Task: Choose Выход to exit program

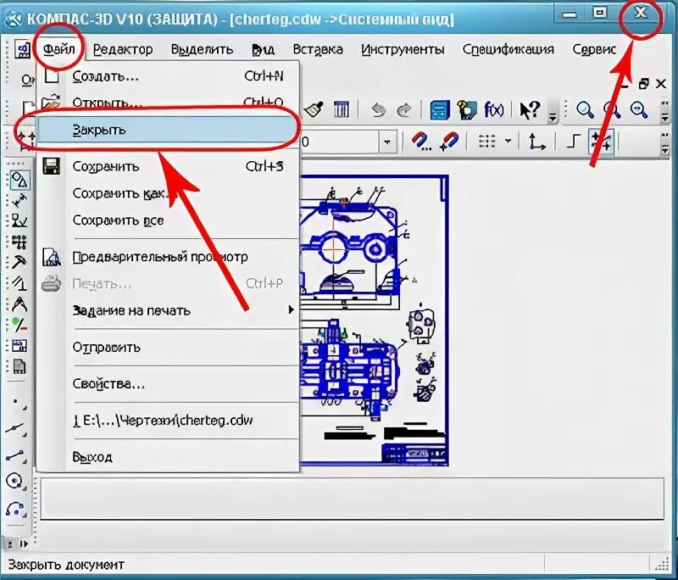Action: click(168, 457)
